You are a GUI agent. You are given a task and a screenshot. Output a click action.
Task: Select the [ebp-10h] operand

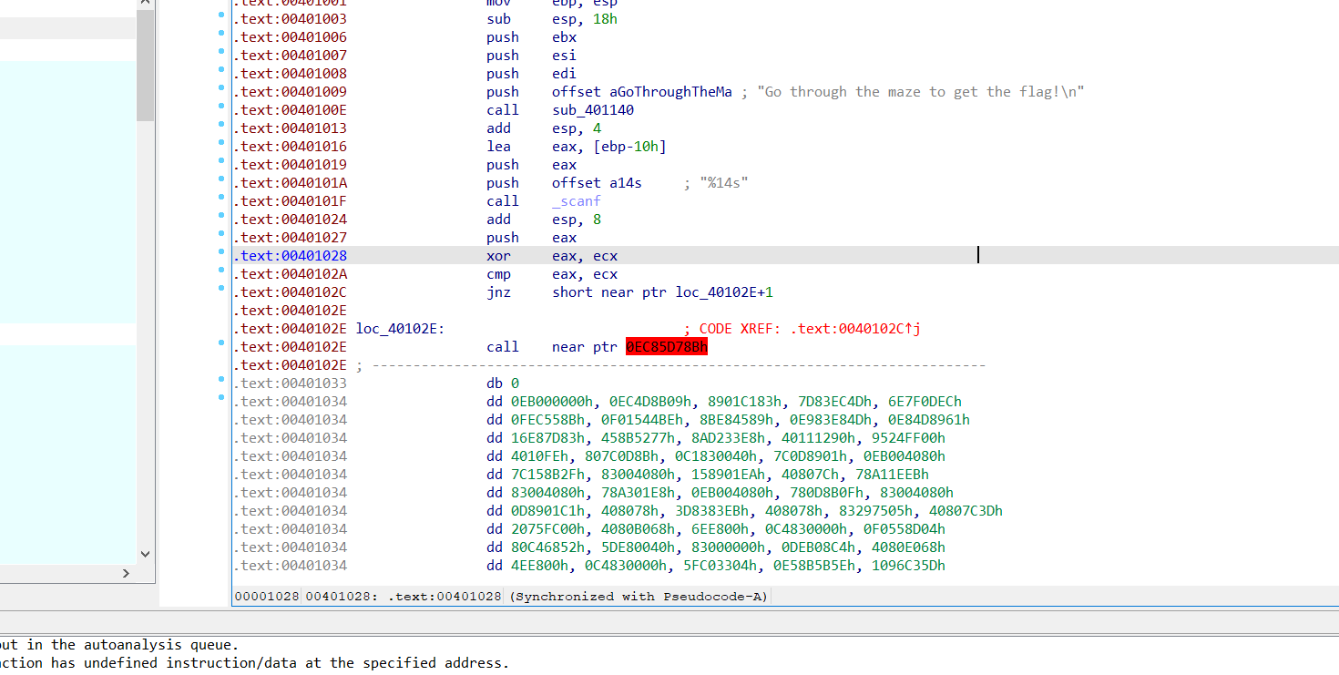(x=629, y=147)
